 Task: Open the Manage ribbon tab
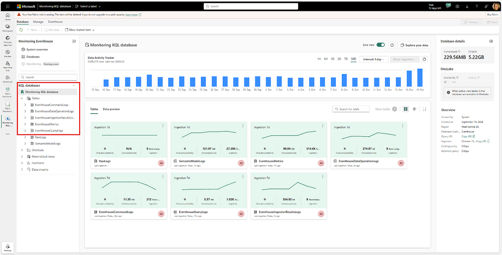(38, 21)
